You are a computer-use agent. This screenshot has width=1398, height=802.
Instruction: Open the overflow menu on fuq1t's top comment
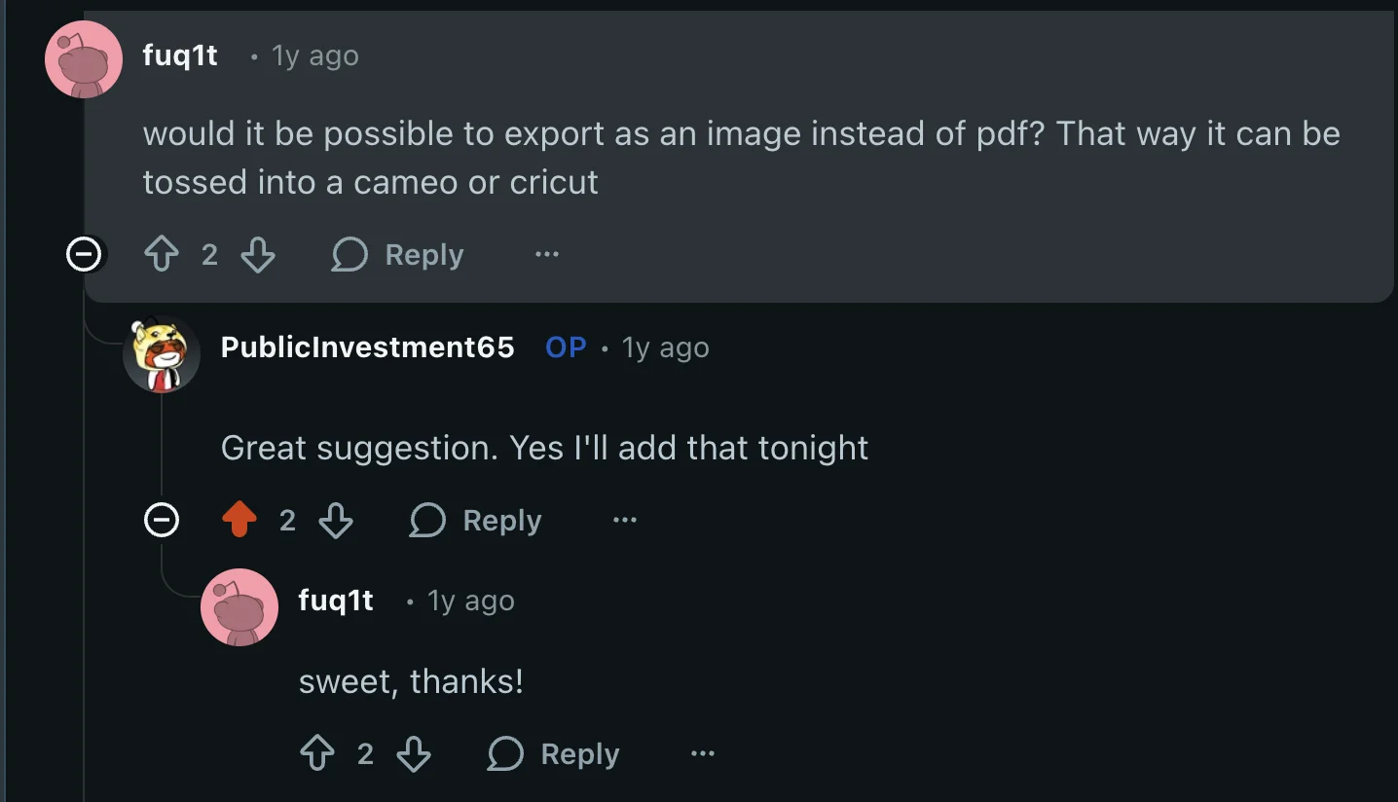click(x=546, y=254)
